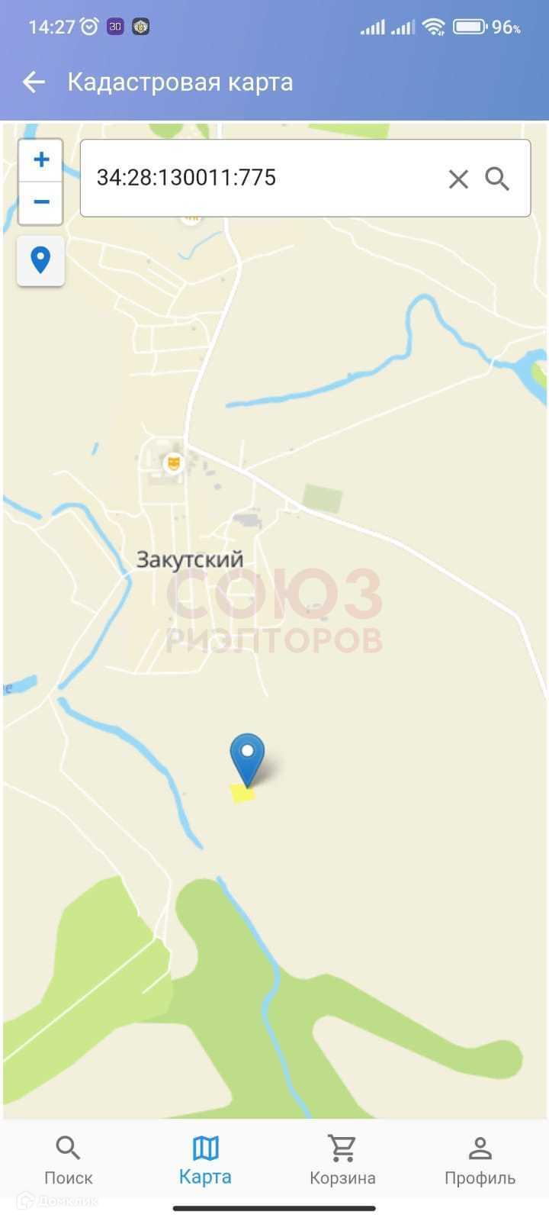Tap the Закутский village label
549x1221 pixels.
190,559
